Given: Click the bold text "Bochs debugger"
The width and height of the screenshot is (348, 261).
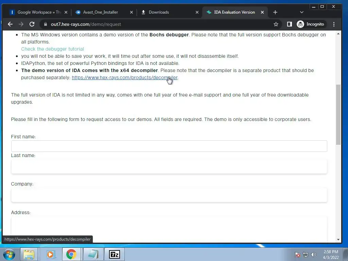Looking at the screenshot, I should (x=169, y=35).
